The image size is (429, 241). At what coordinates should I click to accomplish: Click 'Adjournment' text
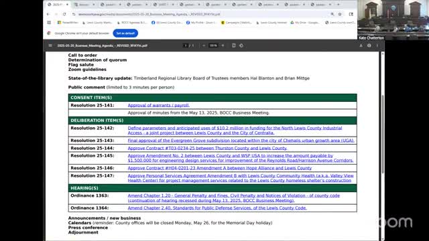[83, 232]
